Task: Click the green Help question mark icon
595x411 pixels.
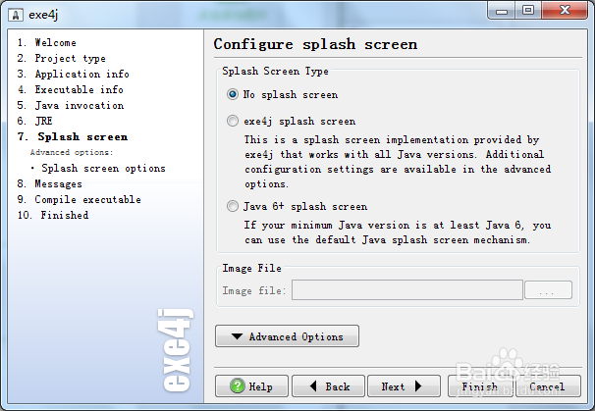Action: tap(238, 385)
